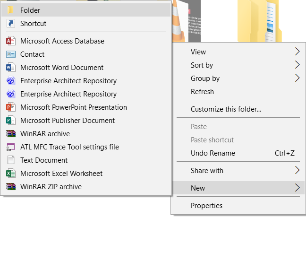Choose Refresh from the context menu

tap(238, 91)
